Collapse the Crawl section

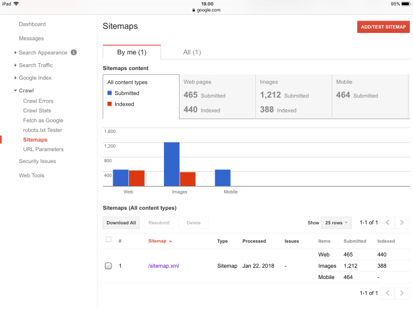[x=16, y=91]
